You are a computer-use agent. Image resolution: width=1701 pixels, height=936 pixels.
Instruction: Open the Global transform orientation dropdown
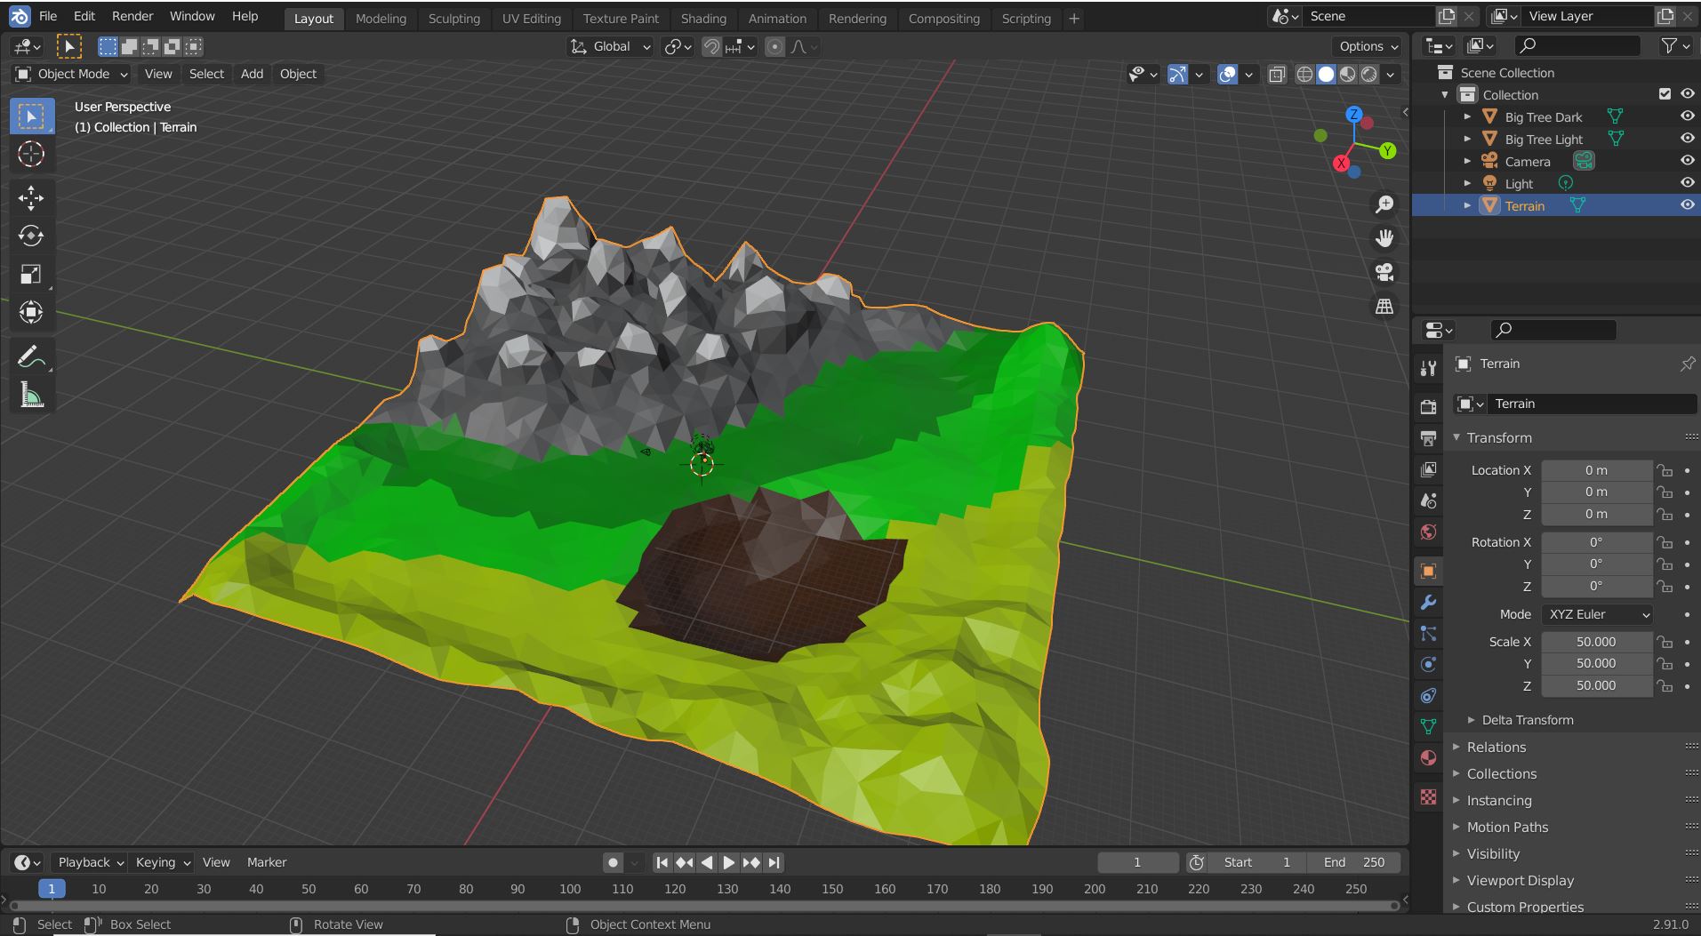609,46
